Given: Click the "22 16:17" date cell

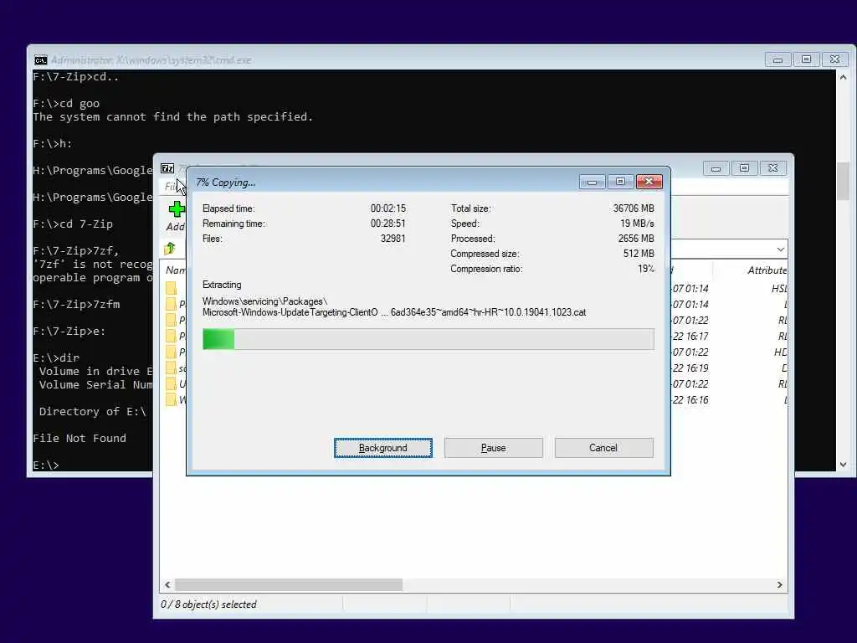Looking at the screenshot, I should coord(690,337).
